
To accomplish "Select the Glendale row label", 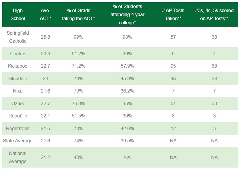I will (18, 78).
